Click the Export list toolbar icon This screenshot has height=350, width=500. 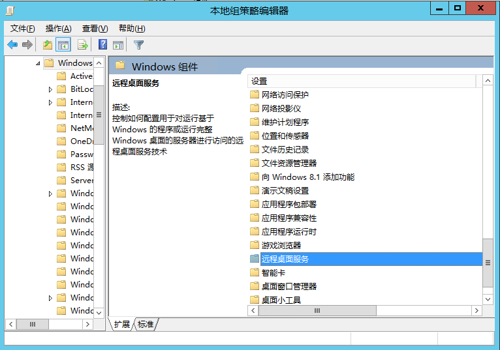(x=83, y=45)
